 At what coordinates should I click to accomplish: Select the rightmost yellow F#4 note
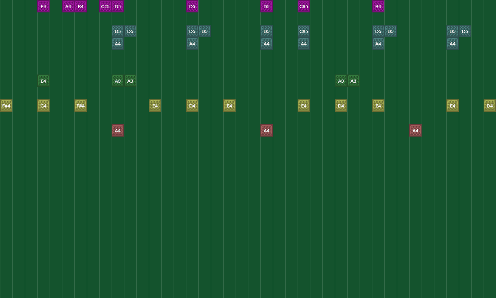click(81, 106)
